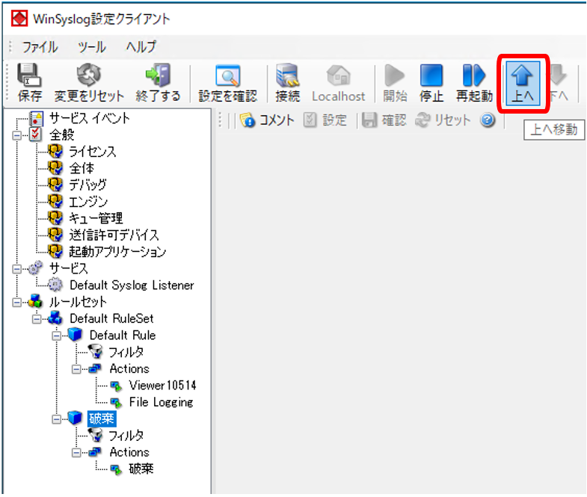The height and width of the screenshot is (497, 587).
Task: Select the Default Rule node
Action: click(123, 336)
